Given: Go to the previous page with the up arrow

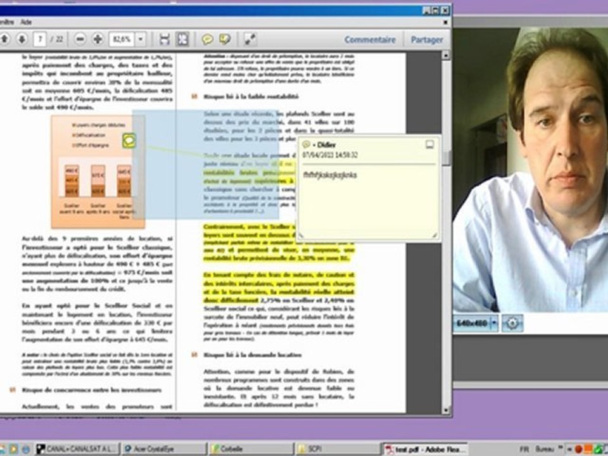Looking at the screenshot, I should pos(4,39).
